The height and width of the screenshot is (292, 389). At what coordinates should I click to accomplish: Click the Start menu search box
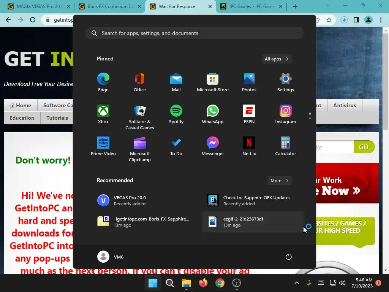pos(194,33)
